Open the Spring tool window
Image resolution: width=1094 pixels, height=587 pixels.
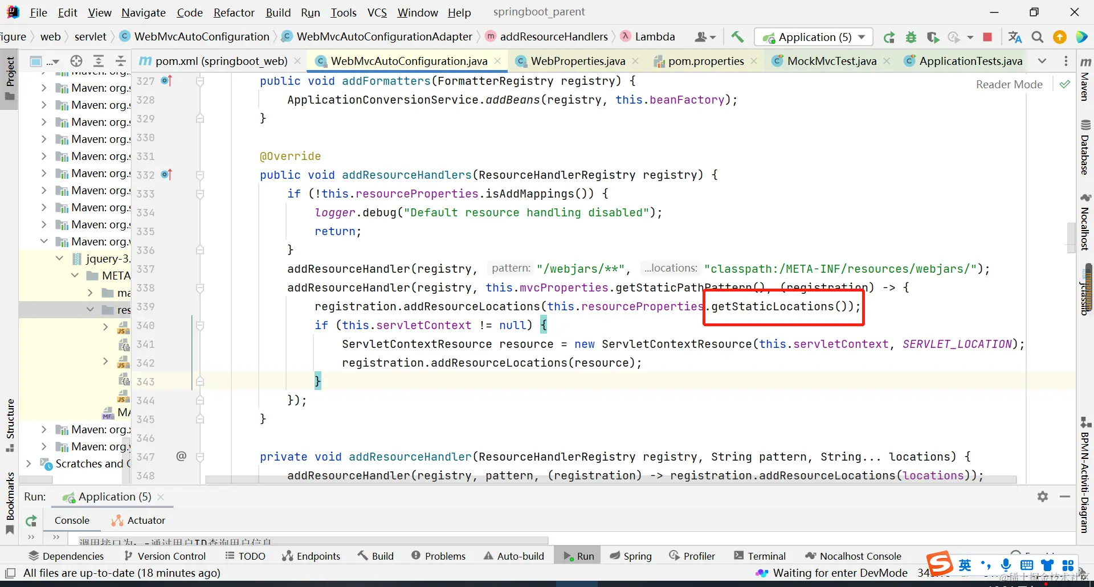(630, 556)
